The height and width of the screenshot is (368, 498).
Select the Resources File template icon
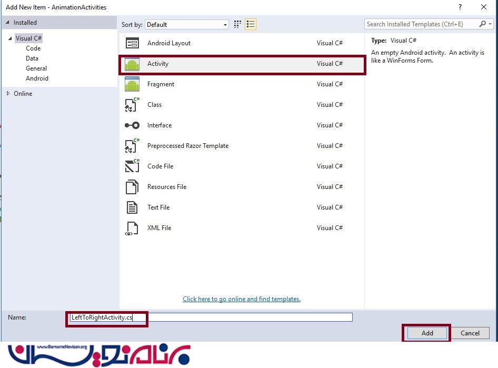132,187
